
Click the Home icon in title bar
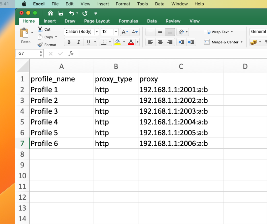click(51, 13)
